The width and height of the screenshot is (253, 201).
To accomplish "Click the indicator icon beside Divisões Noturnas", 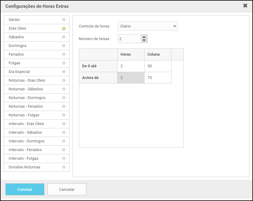I will [64, 167].
